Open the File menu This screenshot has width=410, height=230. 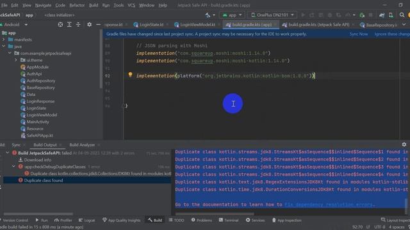[4, 5]
